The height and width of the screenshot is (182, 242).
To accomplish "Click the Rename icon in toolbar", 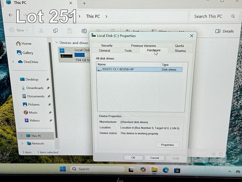I will pos(84,31).
